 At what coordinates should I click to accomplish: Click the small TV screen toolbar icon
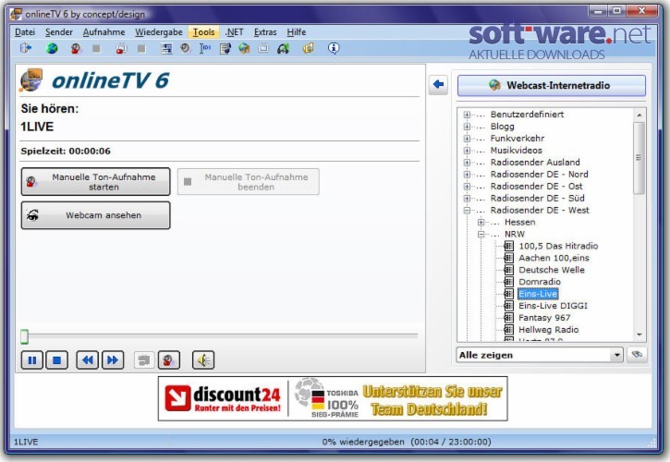[x=263, y=48]
